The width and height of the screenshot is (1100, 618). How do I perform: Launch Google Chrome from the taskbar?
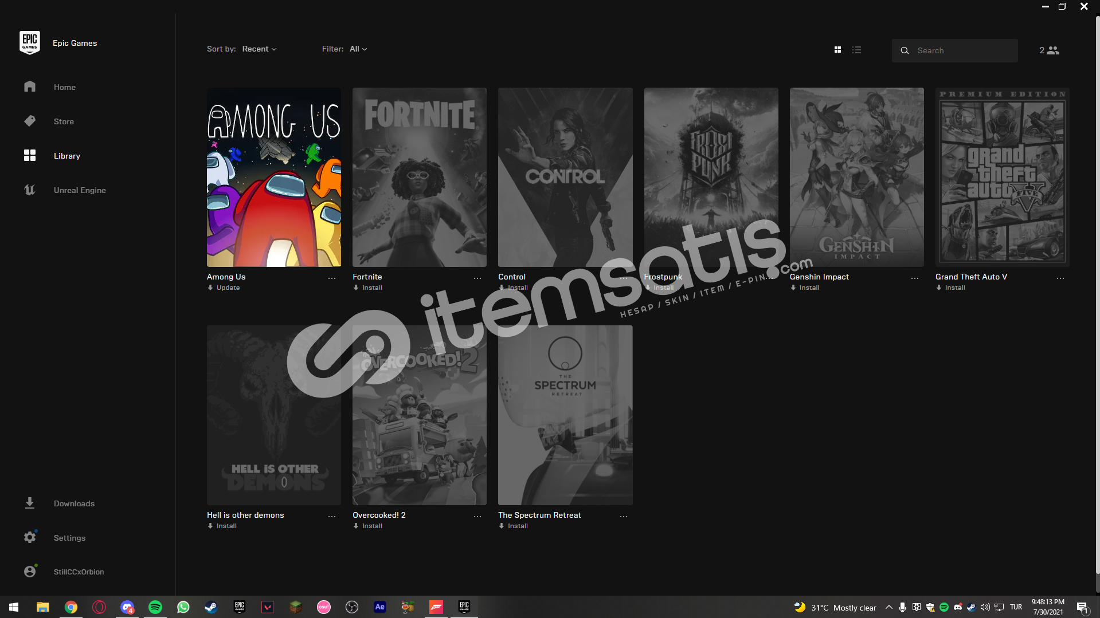[x=71, y=607]
